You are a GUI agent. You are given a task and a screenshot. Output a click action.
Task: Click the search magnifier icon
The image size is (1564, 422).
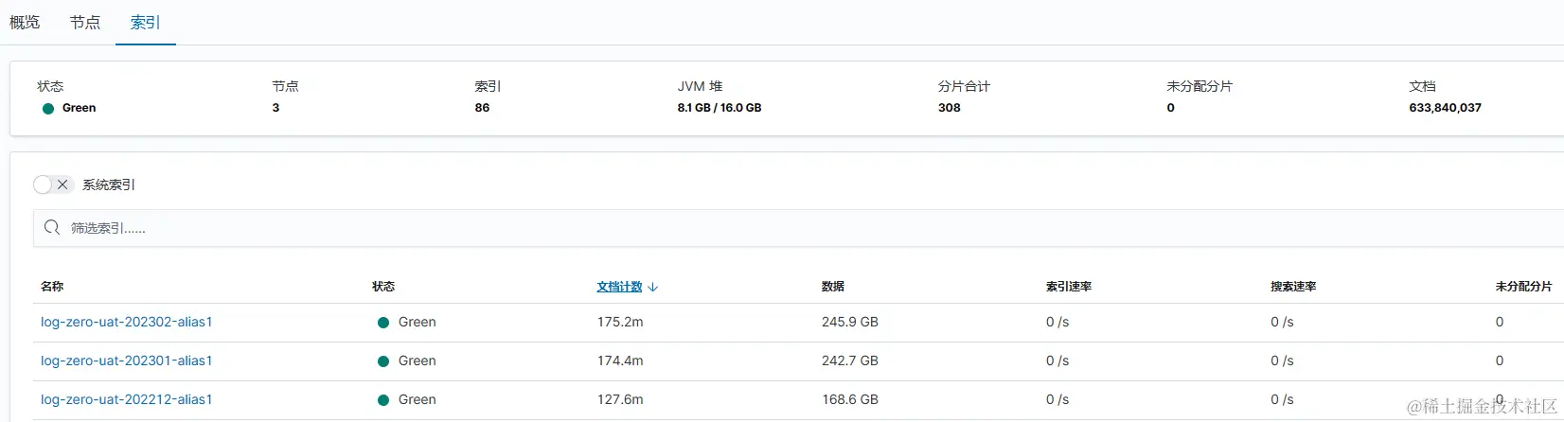[x=52, y=228]
